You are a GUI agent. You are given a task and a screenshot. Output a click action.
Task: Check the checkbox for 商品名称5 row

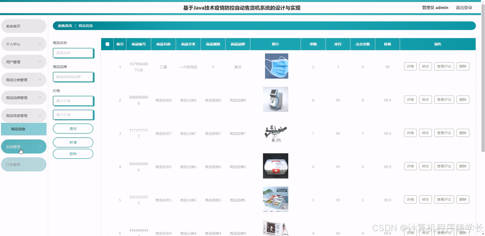coord(107,200)
